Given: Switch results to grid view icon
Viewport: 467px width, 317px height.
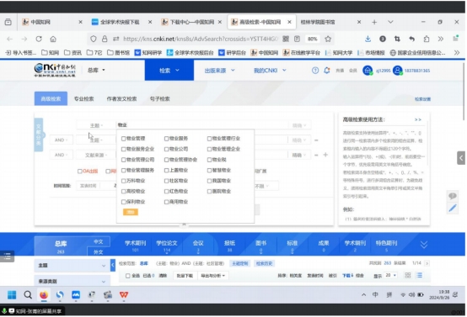Looking at the screenshot, I should [x=408, y=276].
